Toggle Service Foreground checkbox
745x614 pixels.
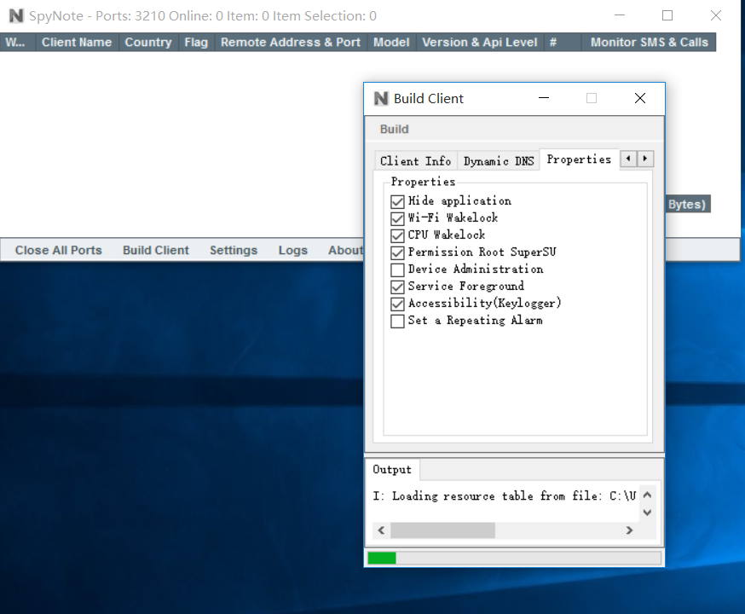click(398, 287)
